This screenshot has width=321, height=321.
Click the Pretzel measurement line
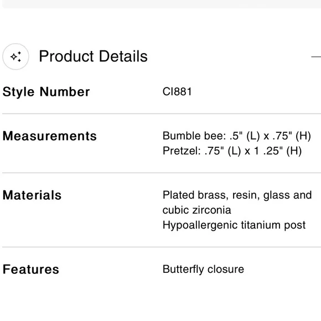[x=232, y=151]
